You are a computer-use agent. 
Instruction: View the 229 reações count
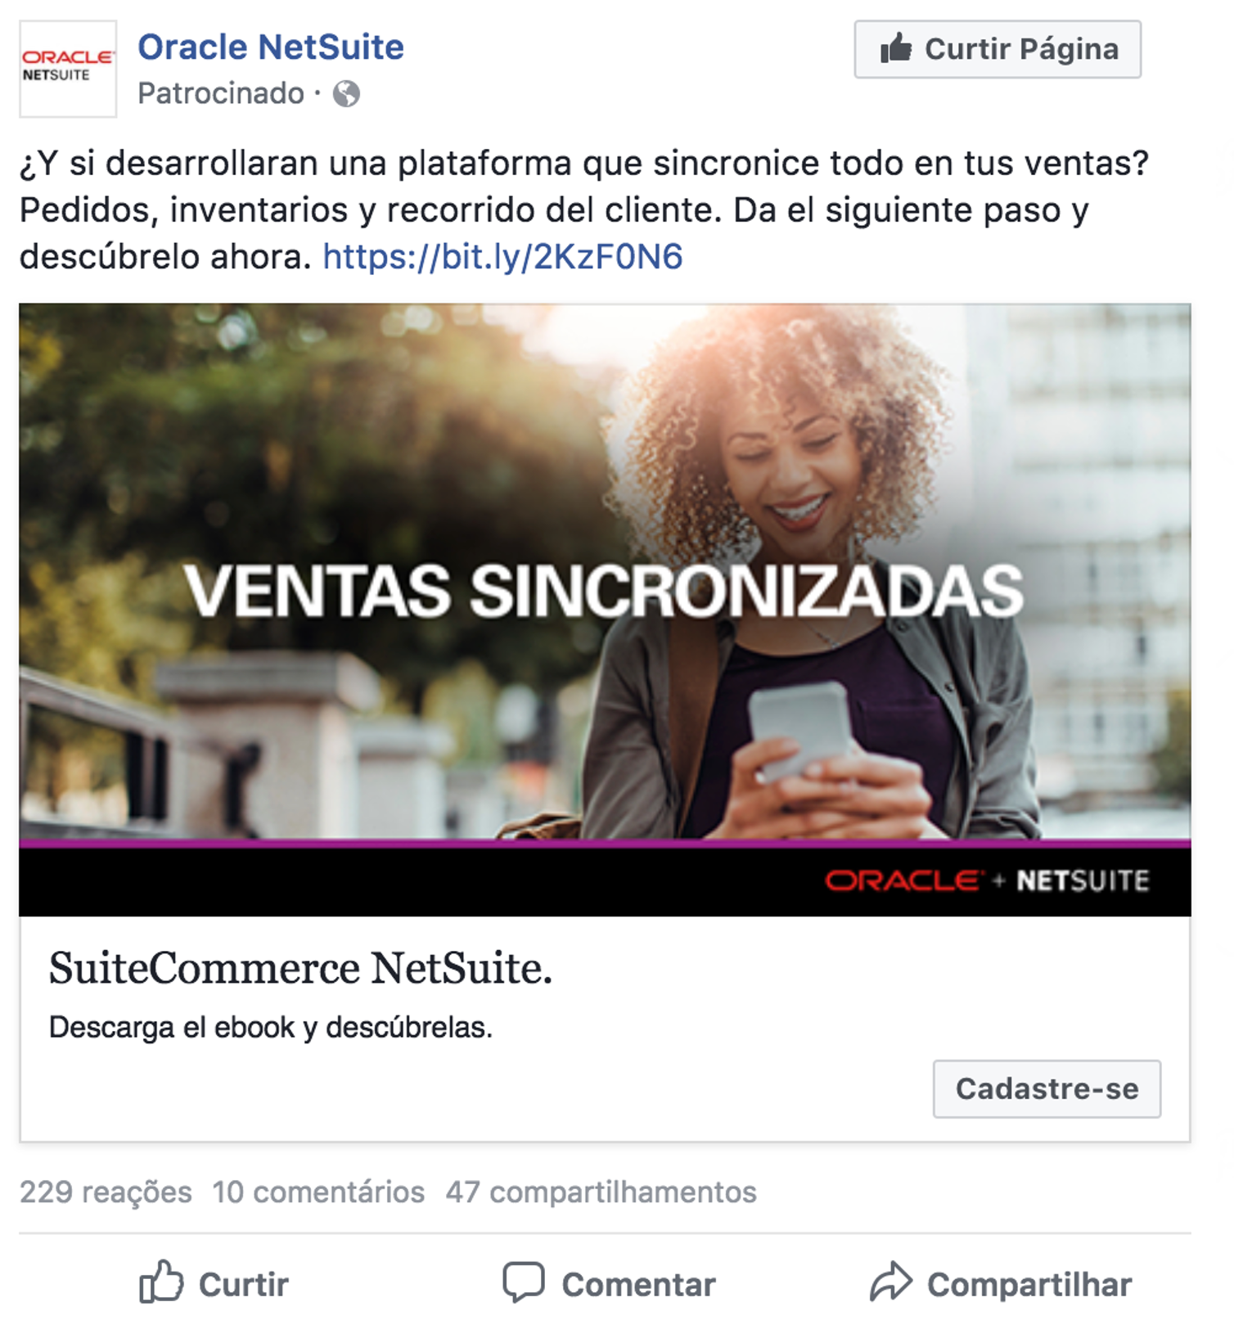[106, 1192]
